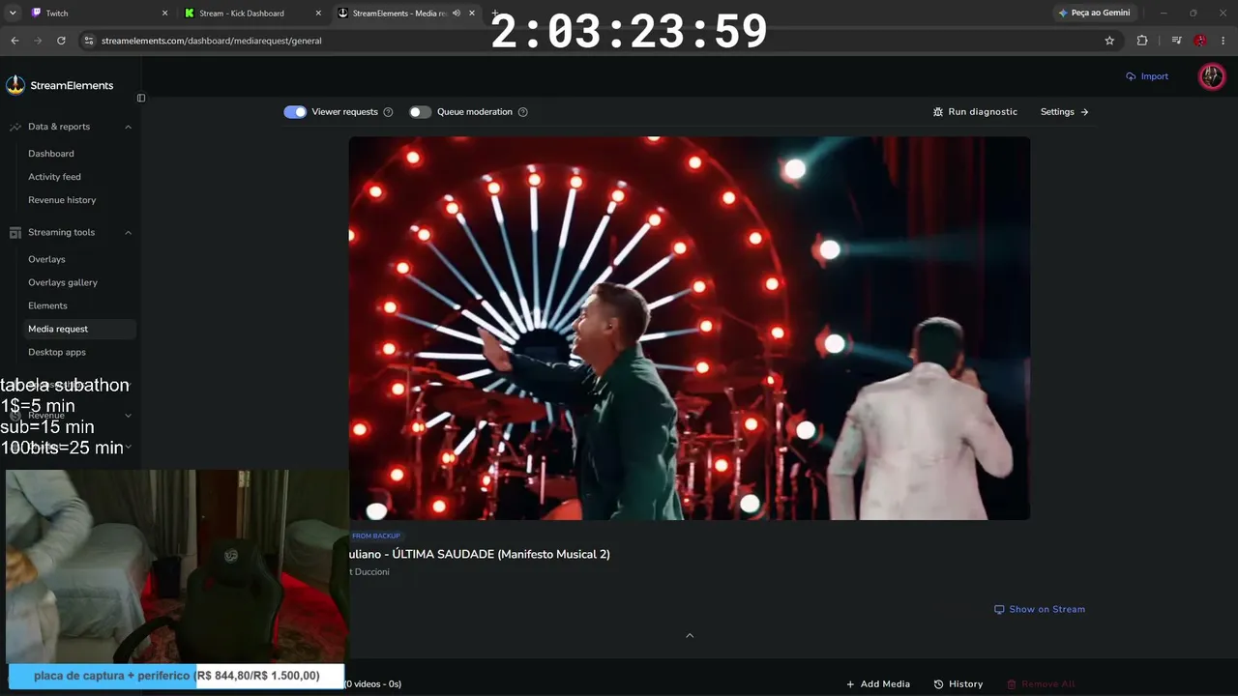Open the browser extensions puzzle icon
The height and width of the screenshot is (696, 1238).
1142,41
